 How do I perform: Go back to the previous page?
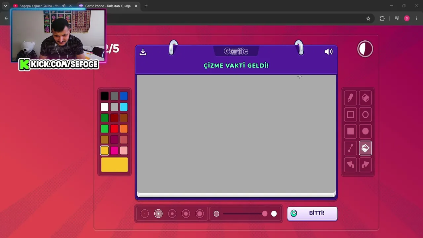pyautogui.click(x=6, y=19)
